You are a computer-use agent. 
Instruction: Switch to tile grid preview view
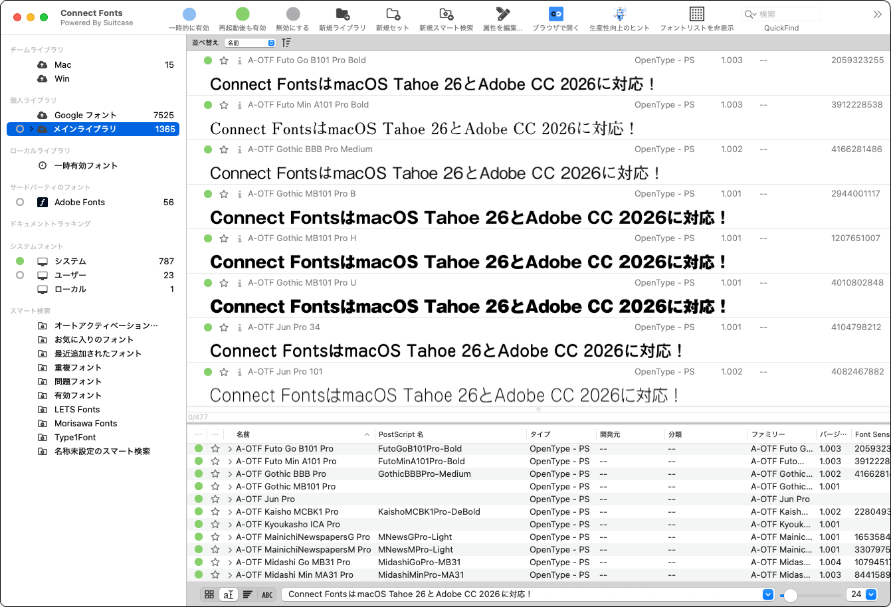point(209,594)
